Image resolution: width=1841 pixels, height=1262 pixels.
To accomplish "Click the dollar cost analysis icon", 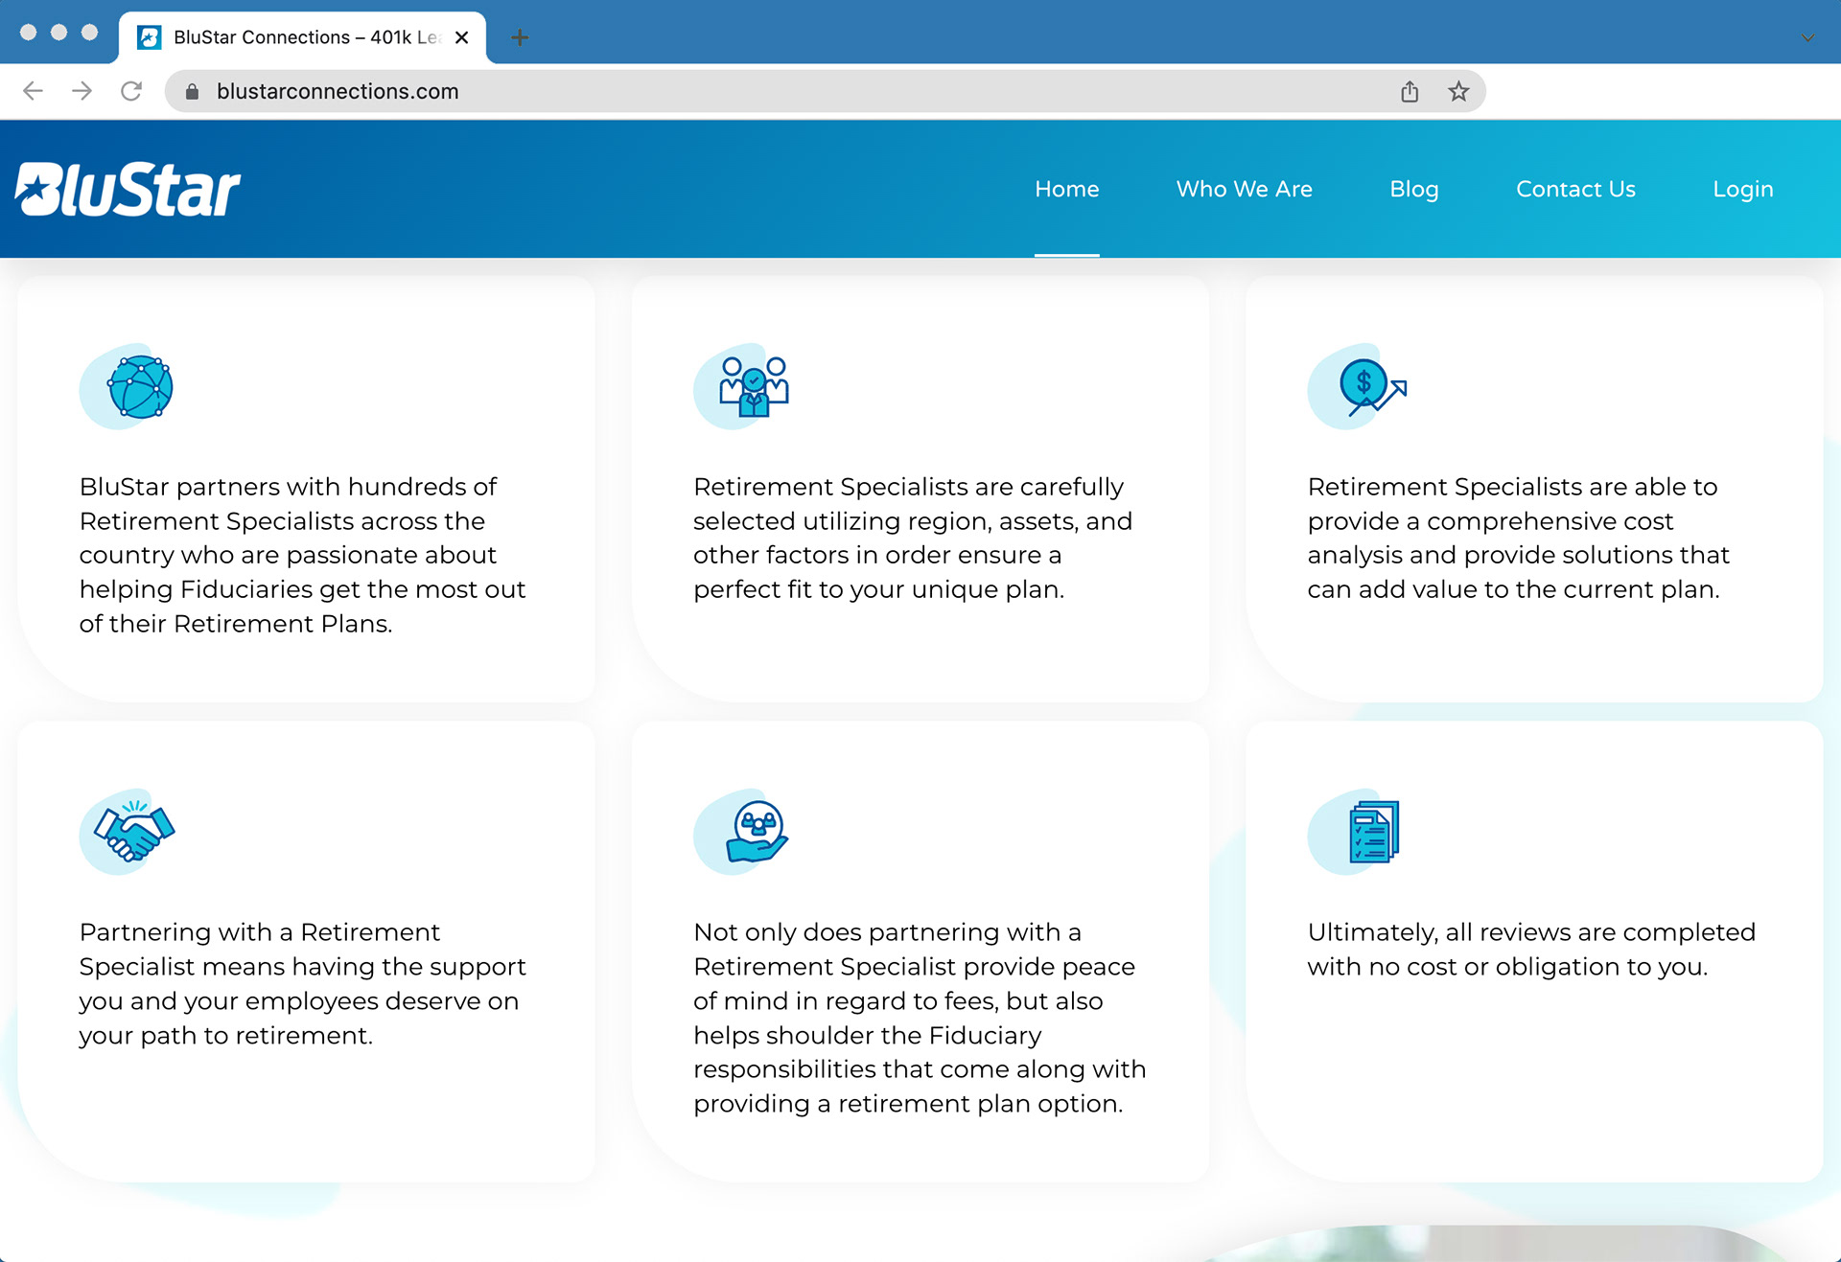I will click(1369, 387).
